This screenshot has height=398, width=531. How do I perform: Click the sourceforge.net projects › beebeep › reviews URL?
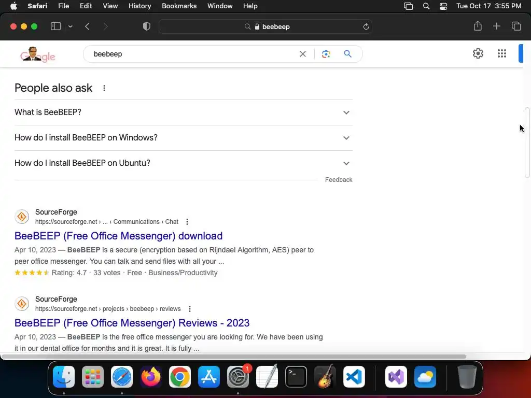pyautogui.click(x=108, y=309)
